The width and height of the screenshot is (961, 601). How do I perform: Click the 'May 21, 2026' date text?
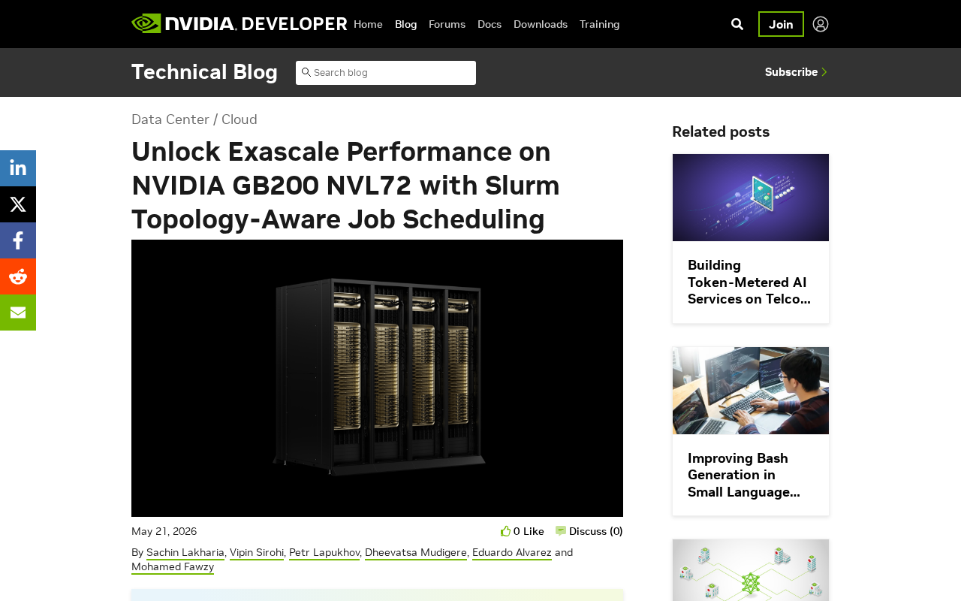(x=164, y=531)
